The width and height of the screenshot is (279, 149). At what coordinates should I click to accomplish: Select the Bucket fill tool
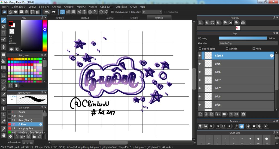tap(3, 61)
